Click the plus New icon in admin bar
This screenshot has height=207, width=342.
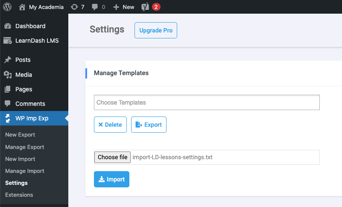(116, 7)
